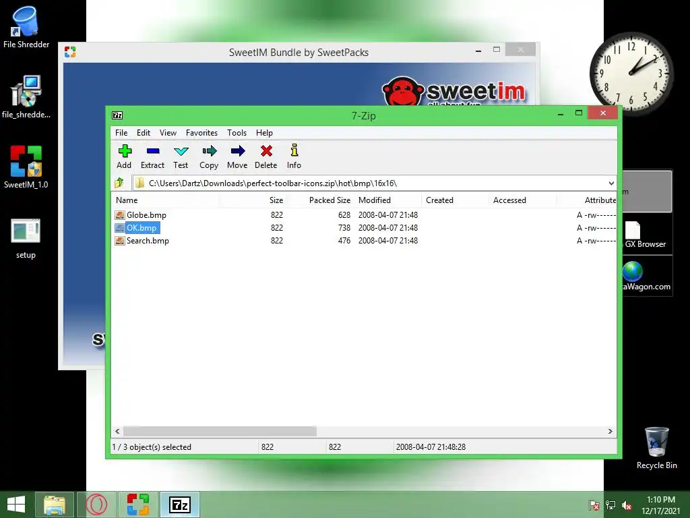Open the View menu
The height and width of the screenshot is (518, 690).
(168, 133)
